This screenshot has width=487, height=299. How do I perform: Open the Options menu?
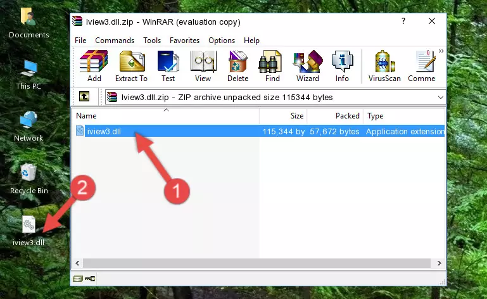tap(222, 41)
